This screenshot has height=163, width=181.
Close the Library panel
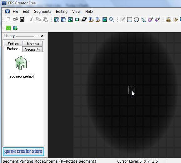coord(42,36)
